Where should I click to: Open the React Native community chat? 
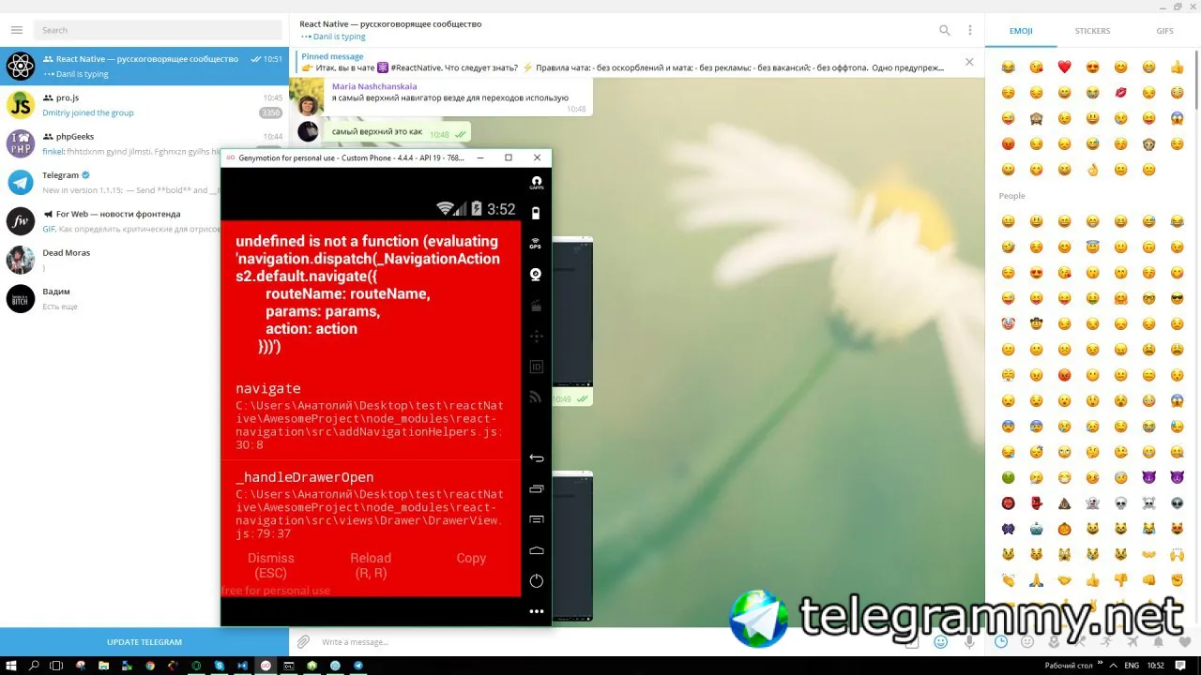click(144, 66)
